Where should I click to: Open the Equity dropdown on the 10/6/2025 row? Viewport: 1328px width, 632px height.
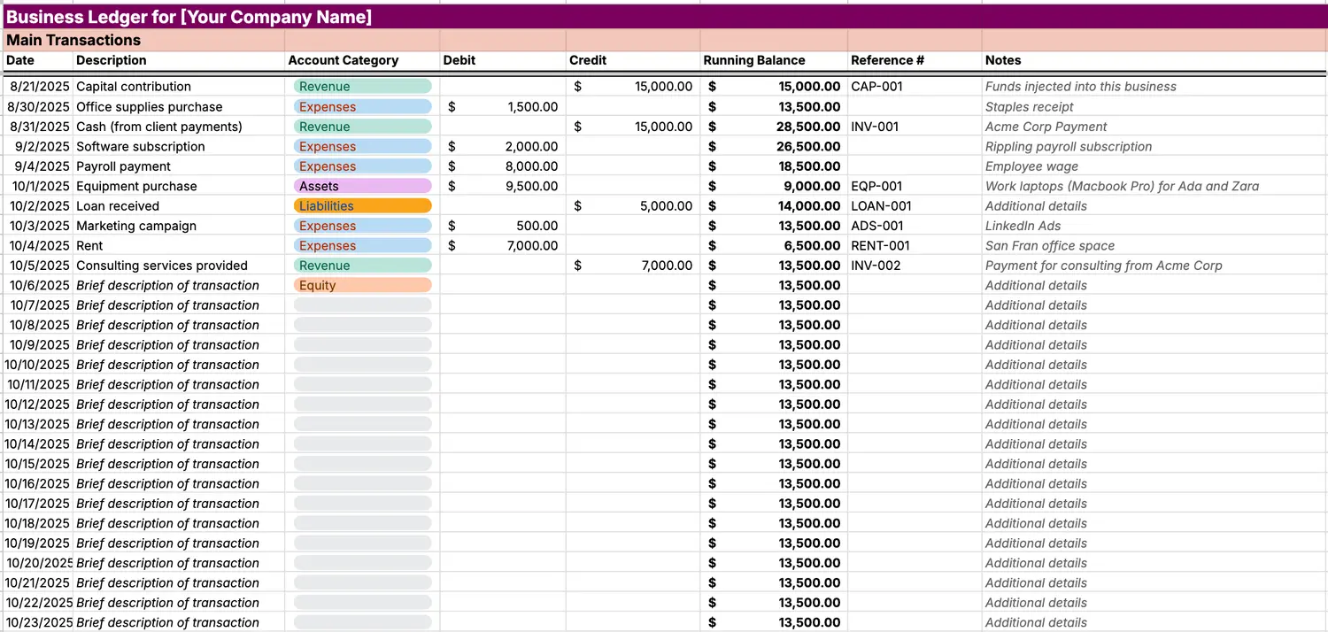(x=362, y=285)
